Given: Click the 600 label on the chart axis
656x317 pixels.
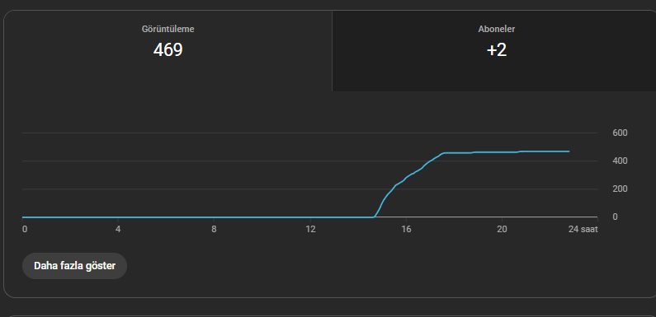Looking at the screenshot, I should click(620, 133).
